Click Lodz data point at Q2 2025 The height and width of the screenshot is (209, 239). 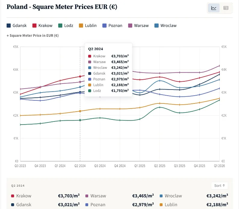[160, 107]
